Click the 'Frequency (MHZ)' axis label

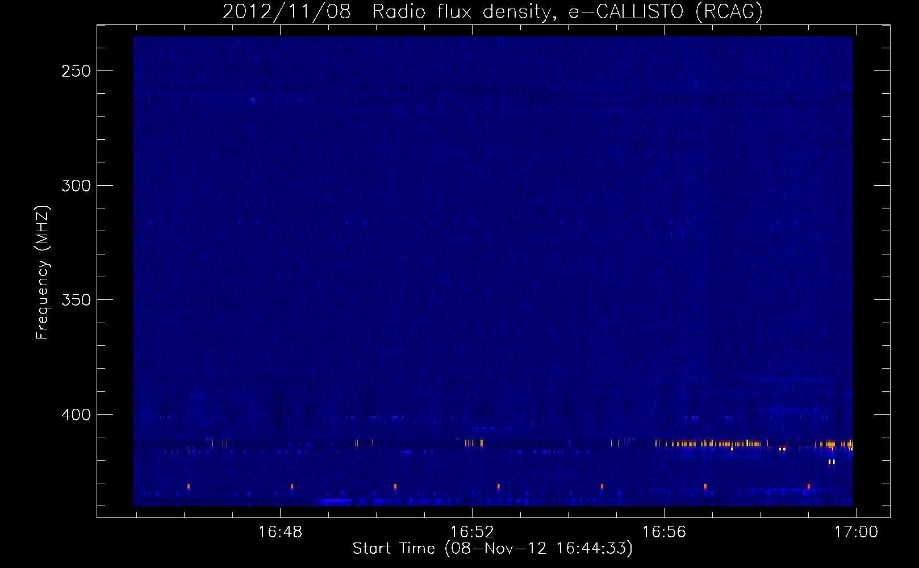[43, 273]
